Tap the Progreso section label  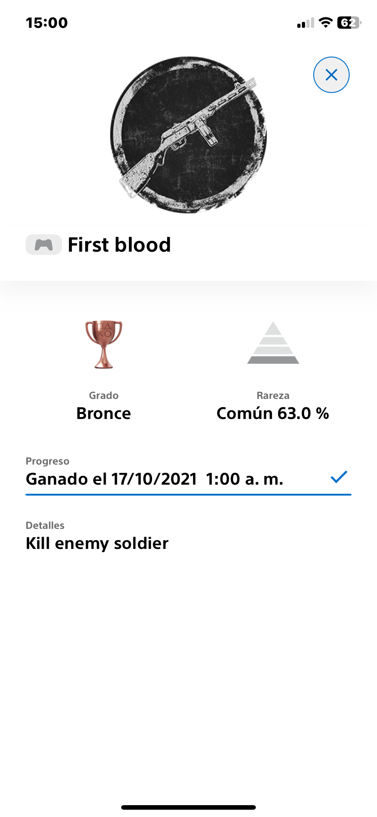(x=47, y=461)
